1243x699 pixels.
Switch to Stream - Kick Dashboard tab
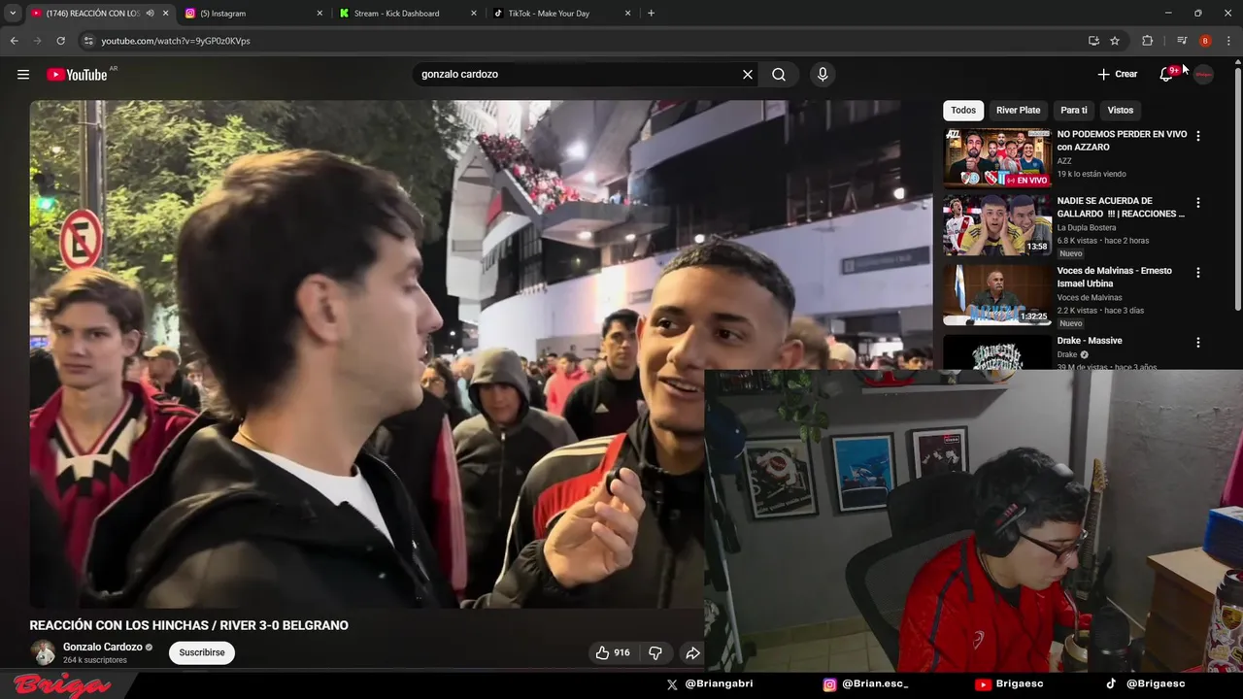[408, 14]
